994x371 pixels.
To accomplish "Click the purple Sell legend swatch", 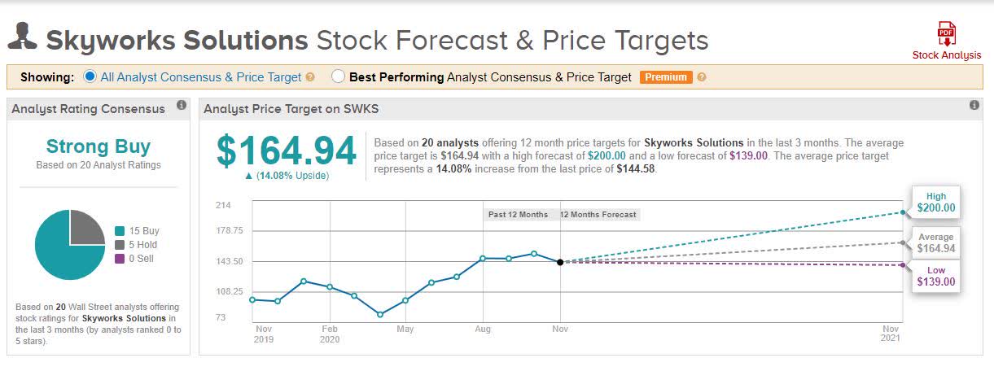I will (x=120, y=259).
